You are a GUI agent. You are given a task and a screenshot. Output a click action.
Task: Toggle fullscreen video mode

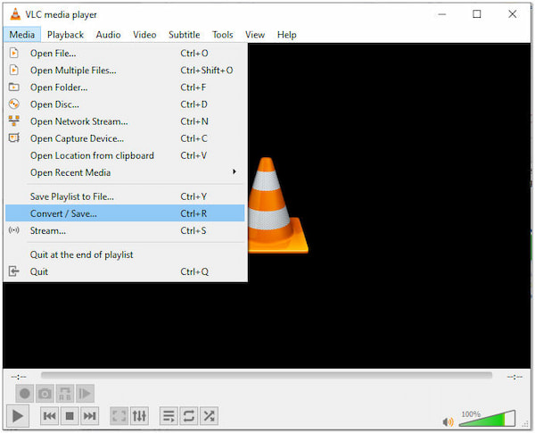[119, 416]
